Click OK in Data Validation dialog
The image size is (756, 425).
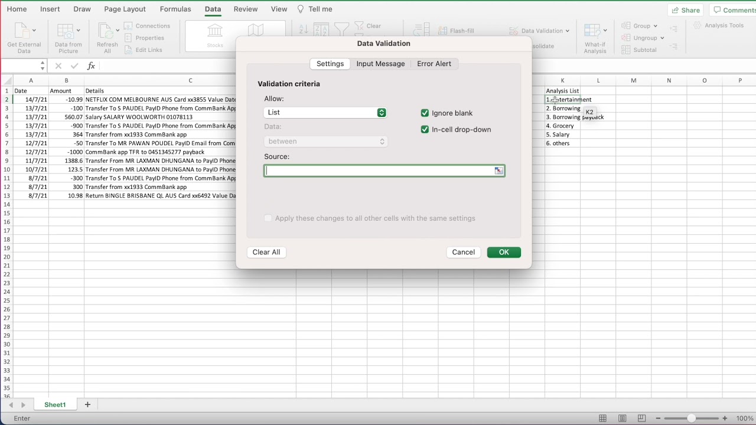[504, 252]
